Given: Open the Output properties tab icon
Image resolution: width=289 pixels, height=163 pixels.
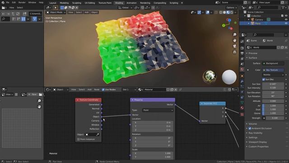Looking at the screenshot, I should 242,53.
